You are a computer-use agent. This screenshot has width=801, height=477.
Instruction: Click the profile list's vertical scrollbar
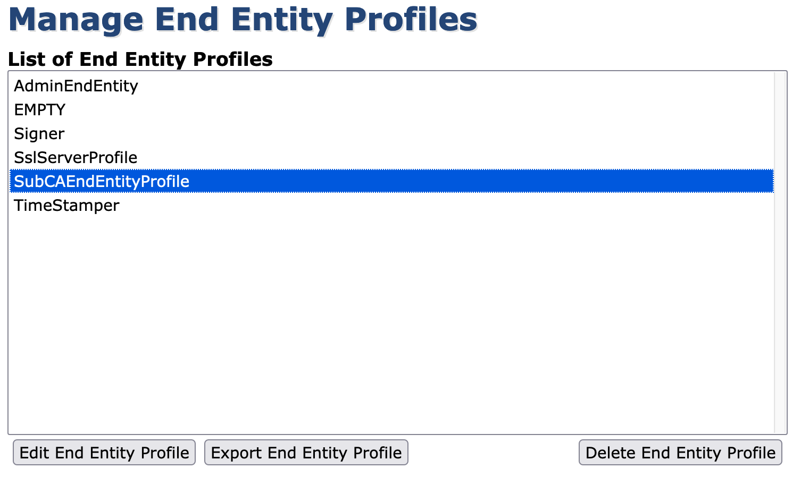(780, 252)
